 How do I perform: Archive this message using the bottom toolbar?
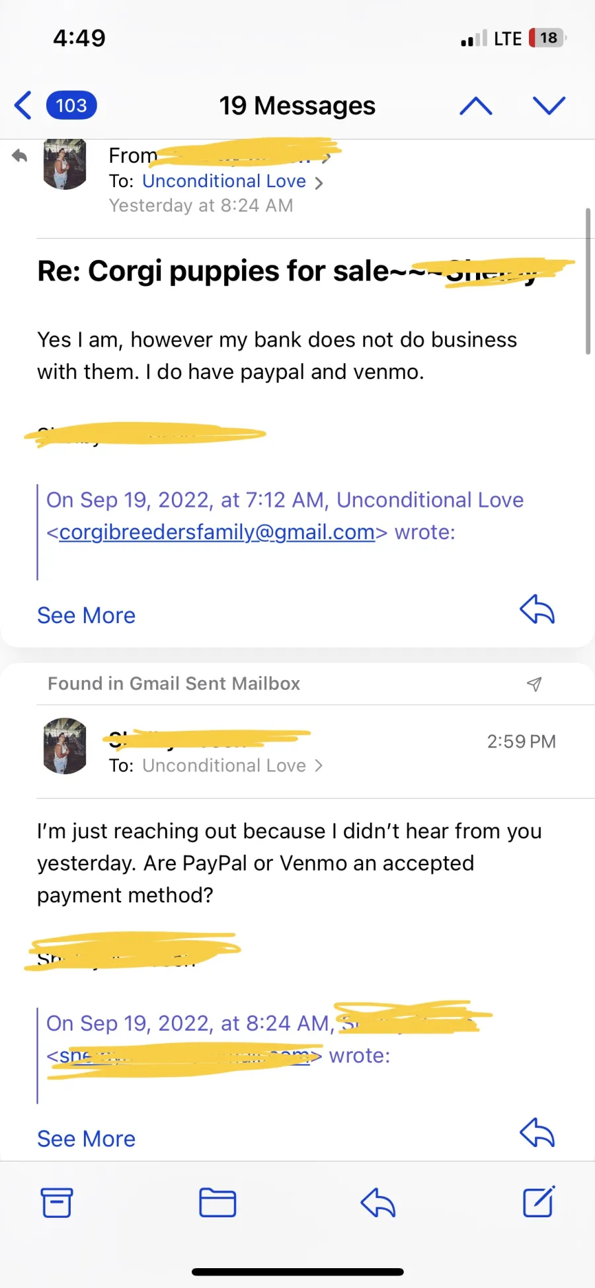click(57, 1203)
